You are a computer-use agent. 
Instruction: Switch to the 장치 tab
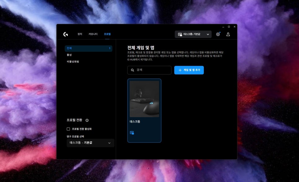80,34
